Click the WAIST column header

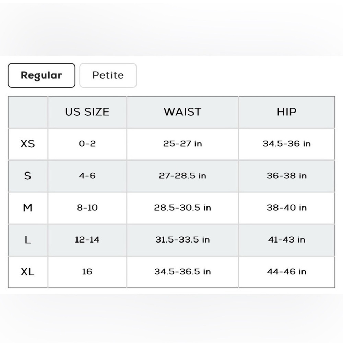tap(183, 112)
